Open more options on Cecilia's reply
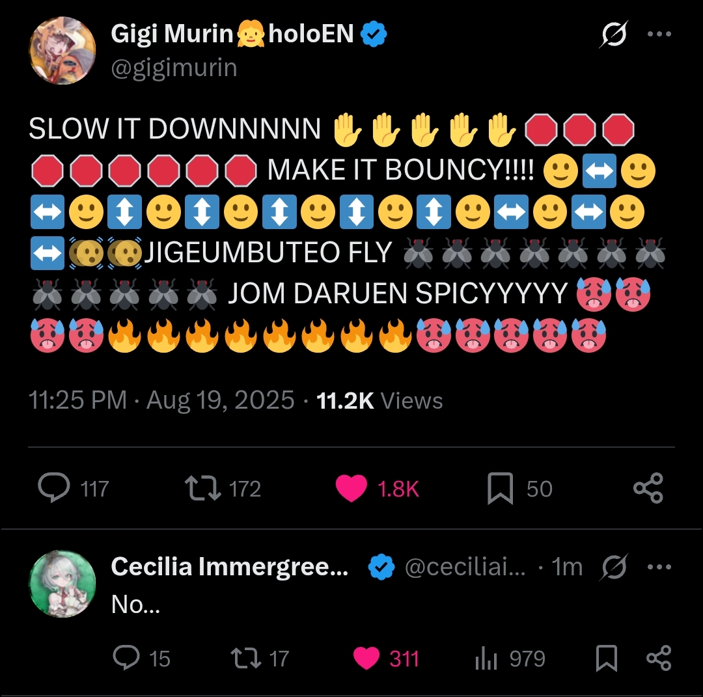703x697 pixels. [659, 567]
